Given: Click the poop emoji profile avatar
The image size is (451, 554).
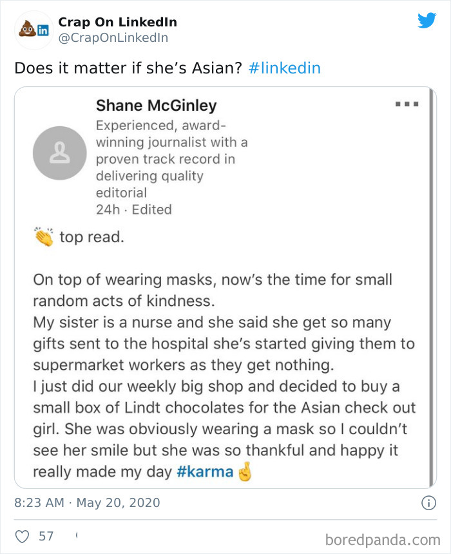Looking at the screenshot, I should (27, 28).
